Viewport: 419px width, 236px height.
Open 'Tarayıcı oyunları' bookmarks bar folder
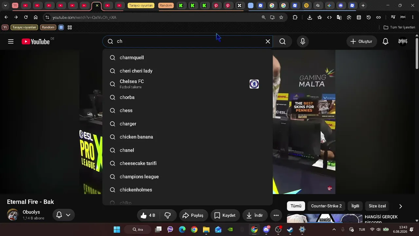point(24,28)
